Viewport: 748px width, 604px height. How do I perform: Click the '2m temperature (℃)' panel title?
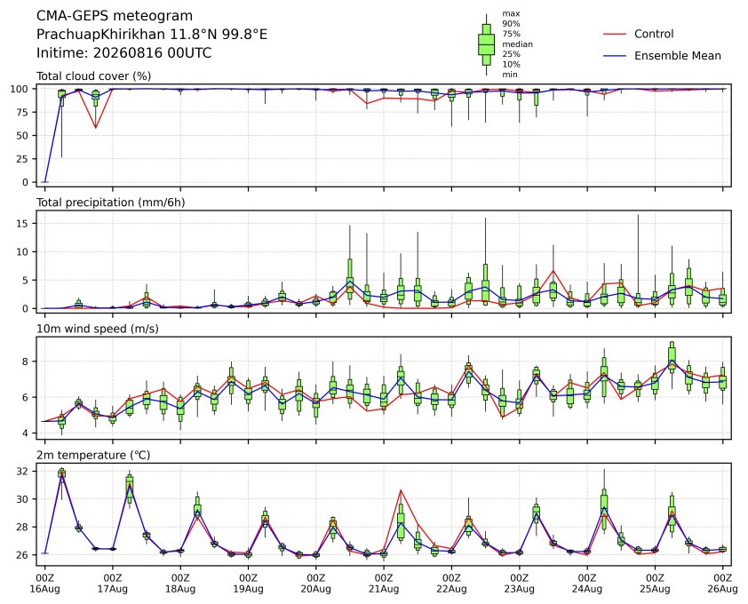93,456
